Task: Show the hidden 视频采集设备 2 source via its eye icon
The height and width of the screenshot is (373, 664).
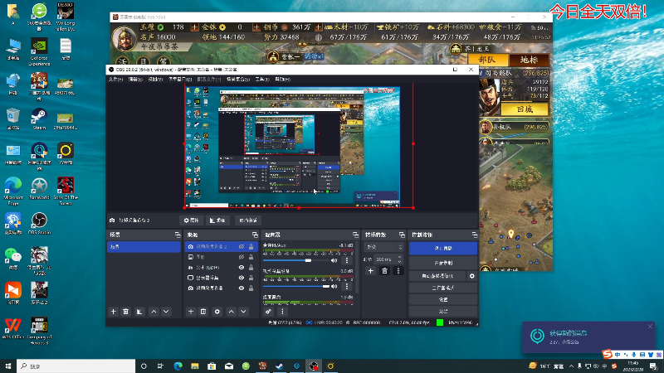Action: point(242,246)
